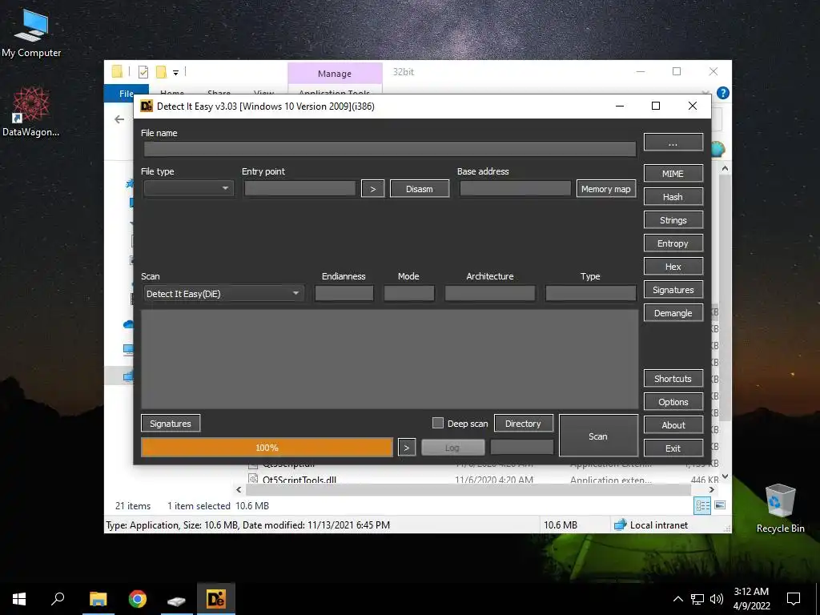Open the Hash tool

tap(673, 197)
